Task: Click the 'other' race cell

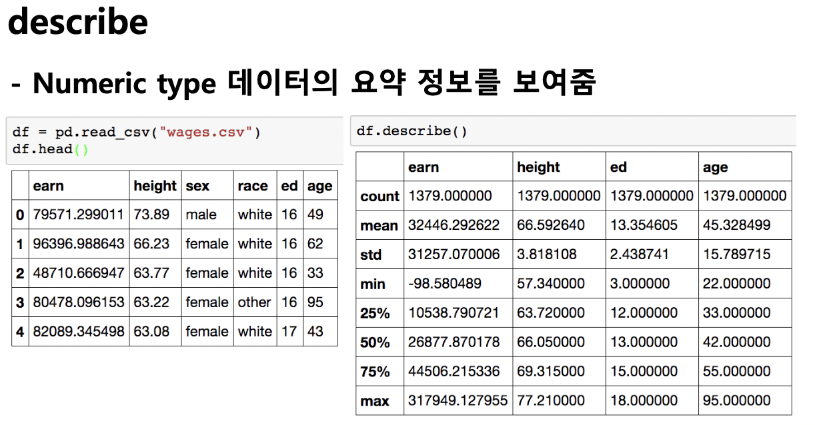Action: click(x=255, y=302)
